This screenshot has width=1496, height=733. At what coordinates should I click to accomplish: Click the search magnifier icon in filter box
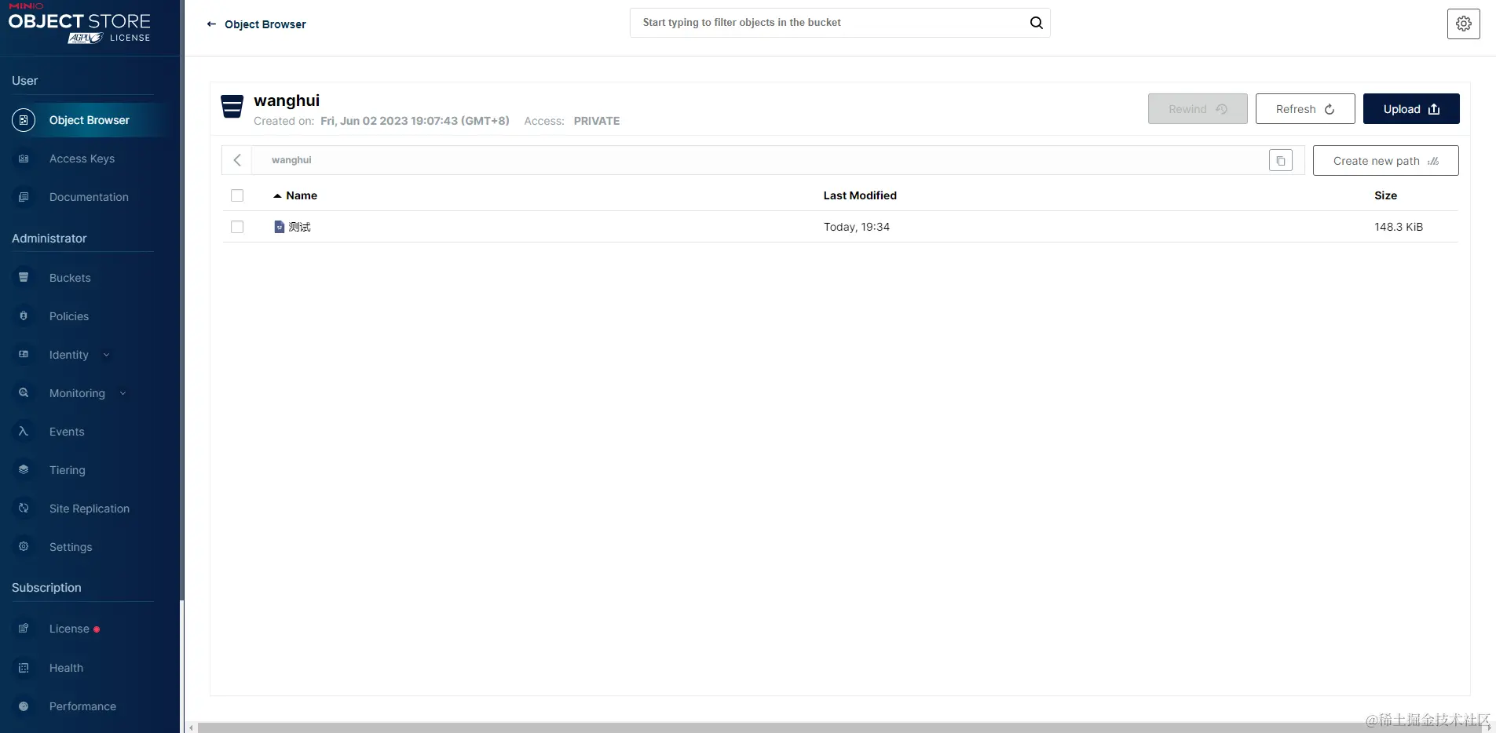tap(1037, 23)
